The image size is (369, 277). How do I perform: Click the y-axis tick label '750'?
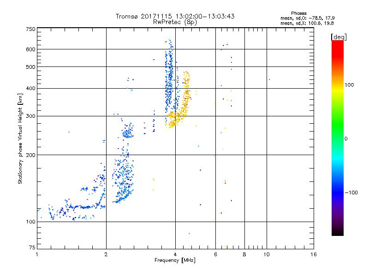(x=31, y=29)
